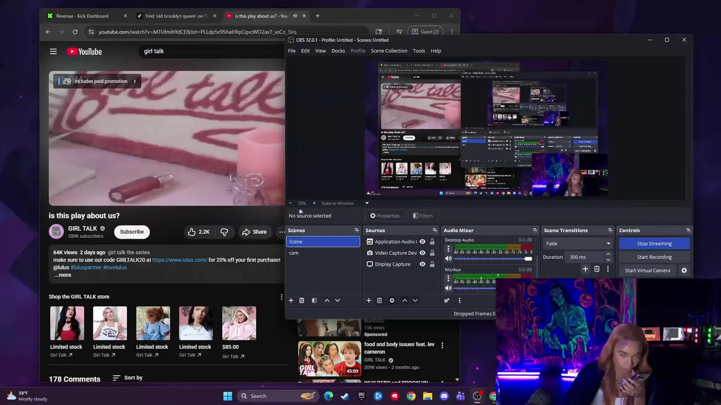Reload the page in the browser toolbar
Image resolution: width=721 pixels, height=405 pixels.
point(75,31)
